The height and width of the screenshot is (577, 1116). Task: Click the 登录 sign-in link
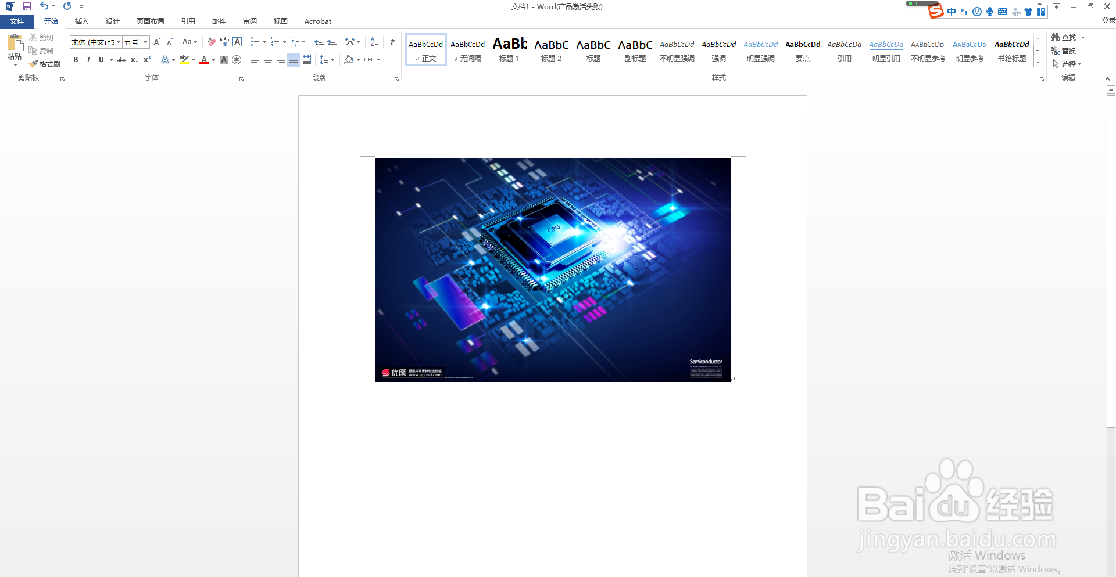1108,20
